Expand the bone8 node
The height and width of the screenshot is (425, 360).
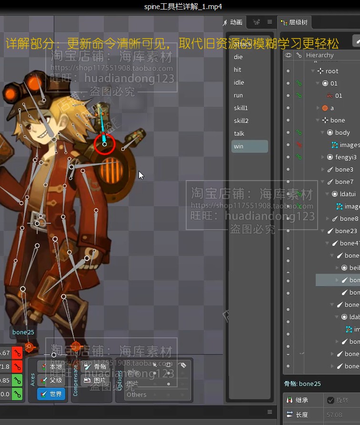point(328,219)
